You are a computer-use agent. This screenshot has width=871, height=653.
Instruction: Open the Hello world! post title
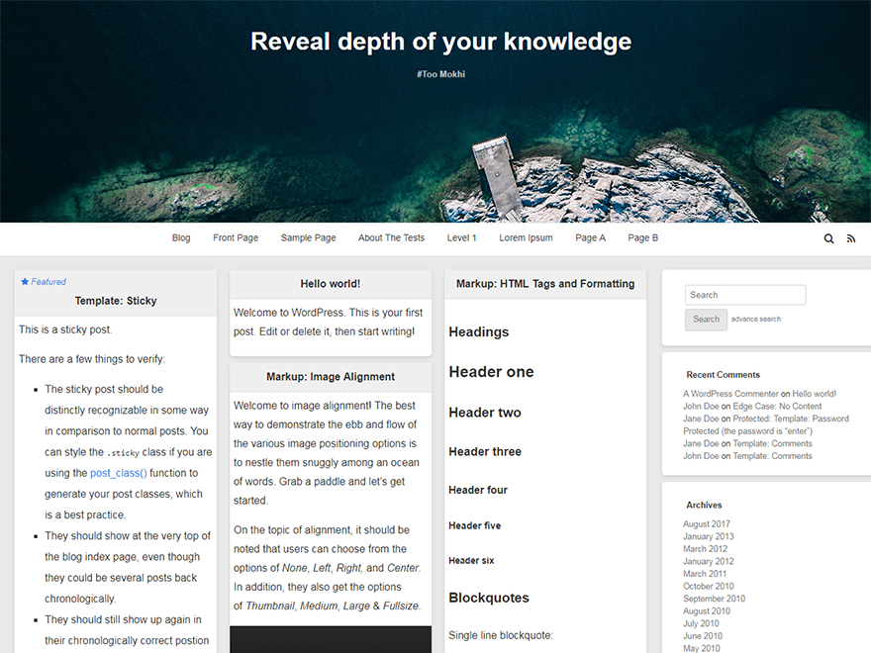331,284
